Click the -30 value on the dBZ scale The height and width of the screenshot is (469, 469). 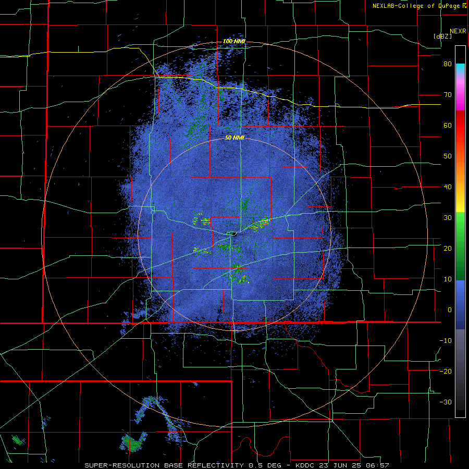[446, 402]
